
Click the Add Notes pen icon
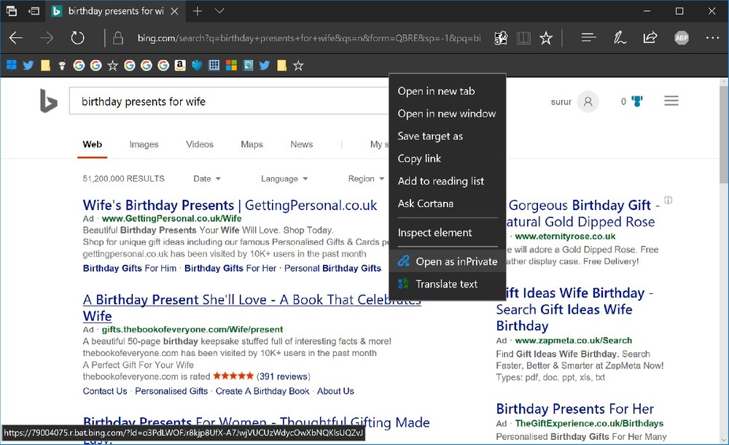click(620, 38)
